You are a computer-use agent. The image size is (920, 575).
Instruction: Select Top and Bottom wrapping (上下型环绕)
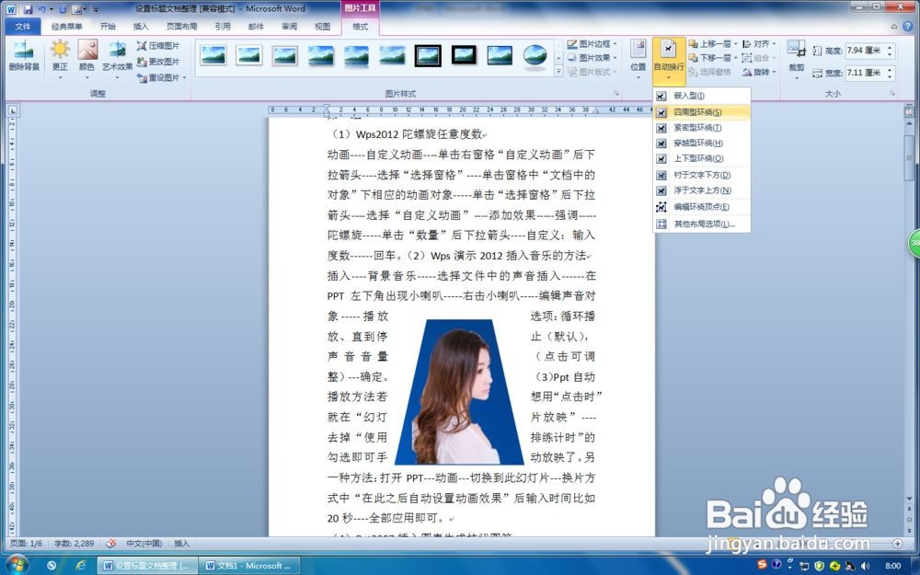coord(702,158)
